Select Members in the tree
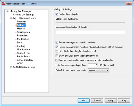 22,21
